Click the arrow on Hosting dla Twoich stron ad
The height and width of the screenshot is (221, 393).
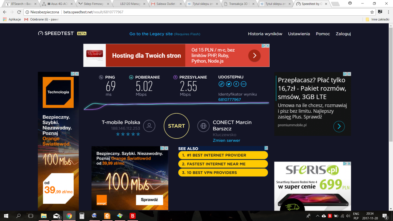(x=255, y=56)
